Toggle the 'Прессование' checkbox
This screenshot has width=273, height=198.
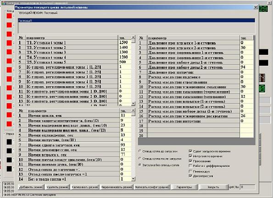(190, 161)
